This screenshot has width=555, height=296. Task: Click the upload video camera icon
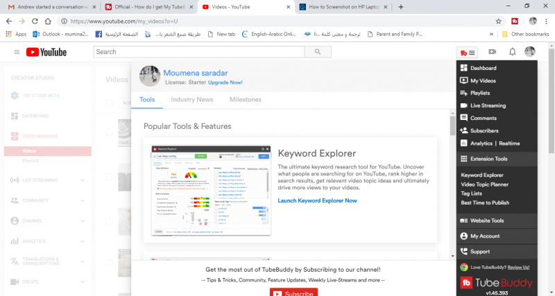493,52
